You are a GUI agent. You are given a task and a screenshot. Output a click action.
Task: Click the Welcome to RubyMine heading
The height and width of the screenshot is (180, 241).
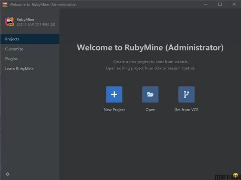click(150, 47)
